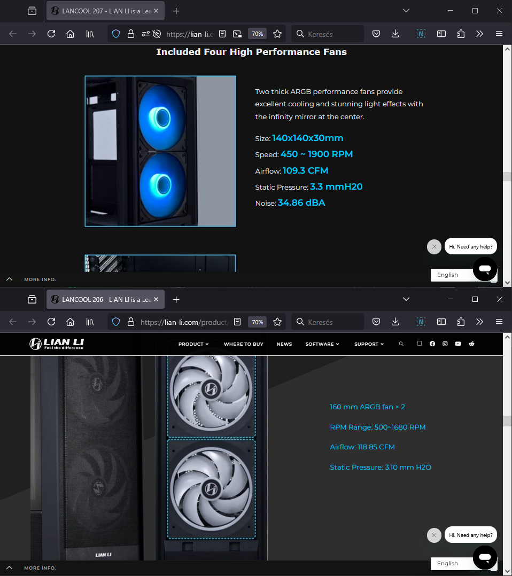Open library icon in LANCOOL 207 window
Screen dimensions: 512x576
coord(90,34)
